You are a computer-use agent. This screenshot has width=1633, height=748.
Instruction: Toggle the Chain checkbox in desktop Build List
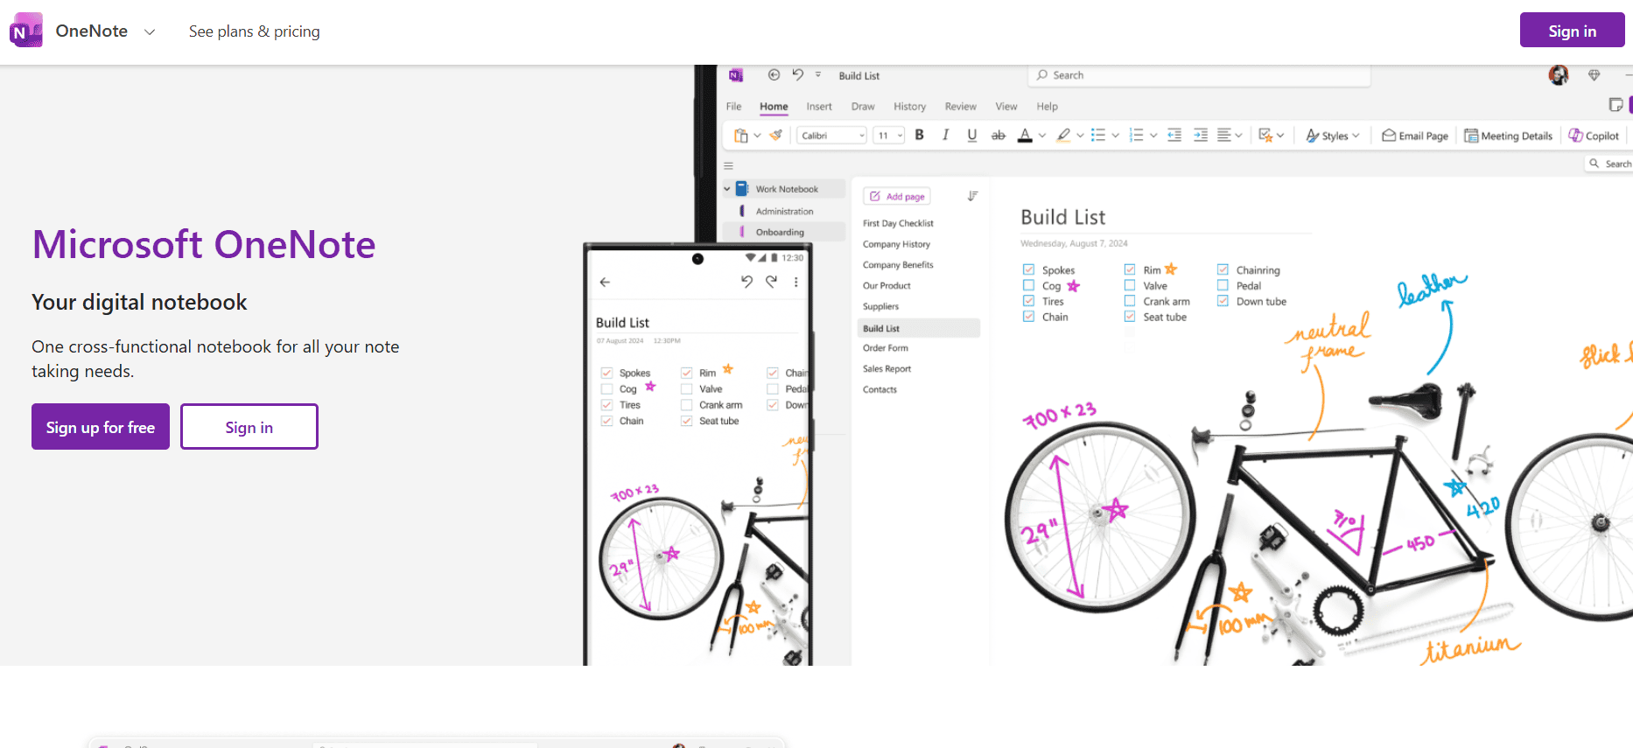pos(1028,317)
